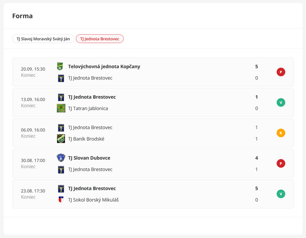Click Brestovec crest in the 06.09. match
Screen dimensions: 306x238
tap(61, 128)
